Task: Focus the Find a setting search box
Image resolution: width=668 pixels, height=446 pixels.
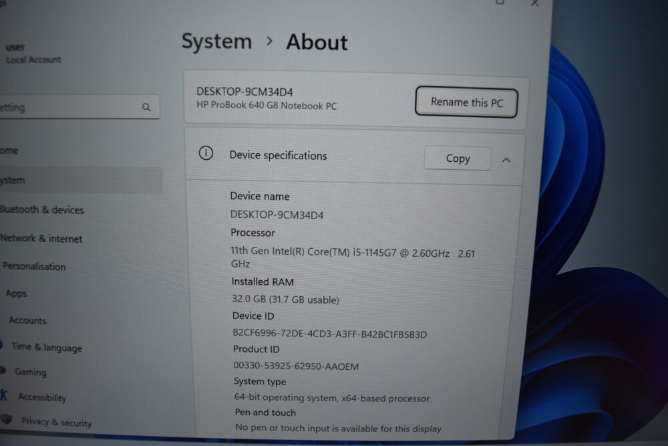Action: point(79,106)
